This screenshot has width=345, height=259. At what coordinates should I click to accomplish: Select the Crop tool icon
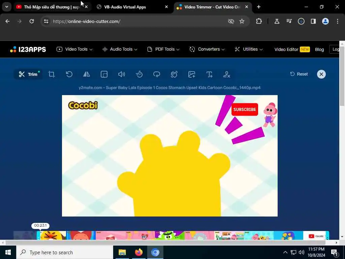(x=52, y=74)
